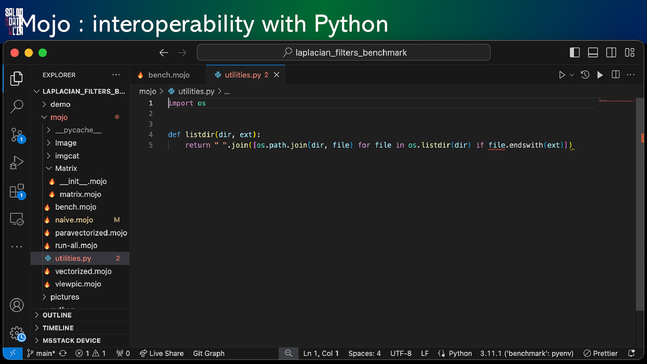This screenshot has width=647, height=364.
Task: Run Python file with outlined play icon
Action: (562, 75)
